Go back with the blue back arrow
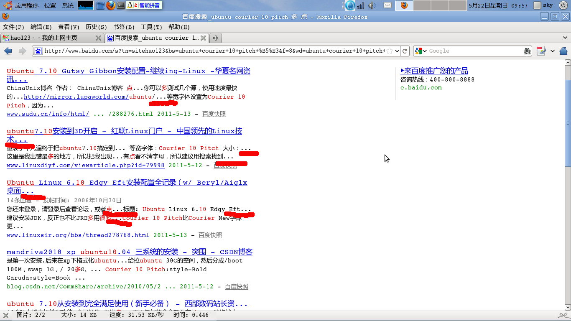Viewport: 571px width, 321px height. (8, 51)
